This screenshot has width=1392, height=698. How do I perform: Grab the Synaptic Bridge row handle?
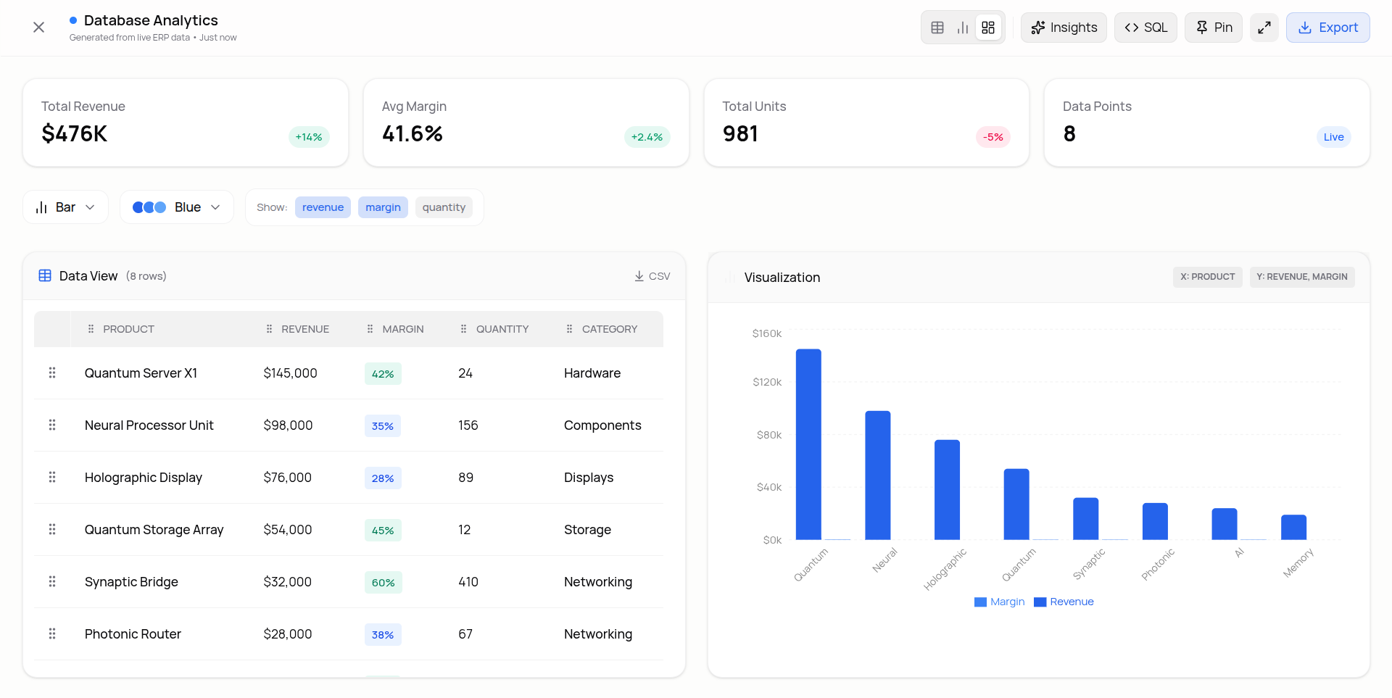pyautogui.click(x=52, y=581)
